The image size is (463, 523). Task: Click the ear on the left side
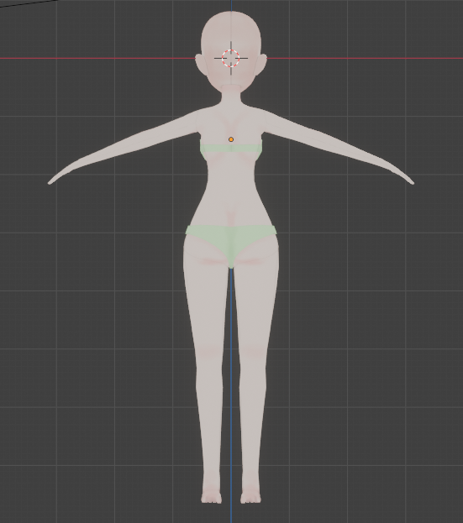199,63
